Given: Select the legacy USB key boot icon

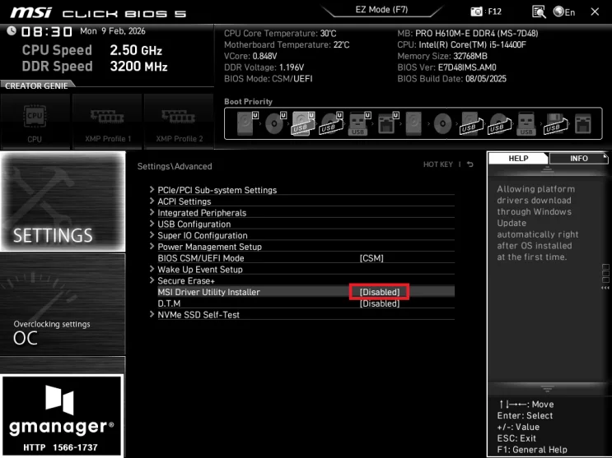Looking at the screenshot, I should pos(526,123).
